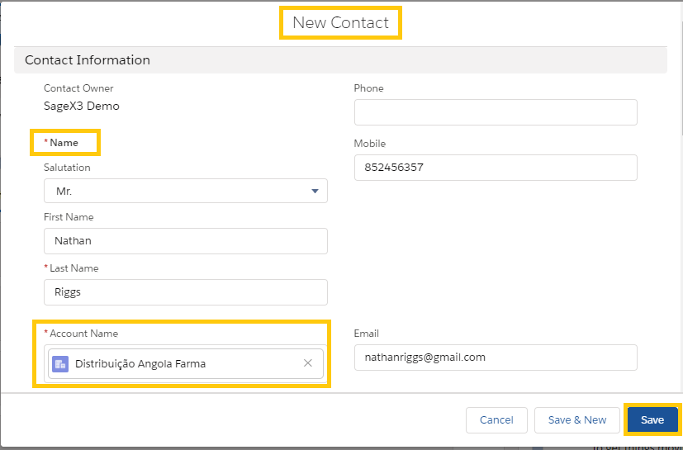Focus the Email field with nathanriggs@gmail.com
The image size is (683, 450).
coord(496,358)
